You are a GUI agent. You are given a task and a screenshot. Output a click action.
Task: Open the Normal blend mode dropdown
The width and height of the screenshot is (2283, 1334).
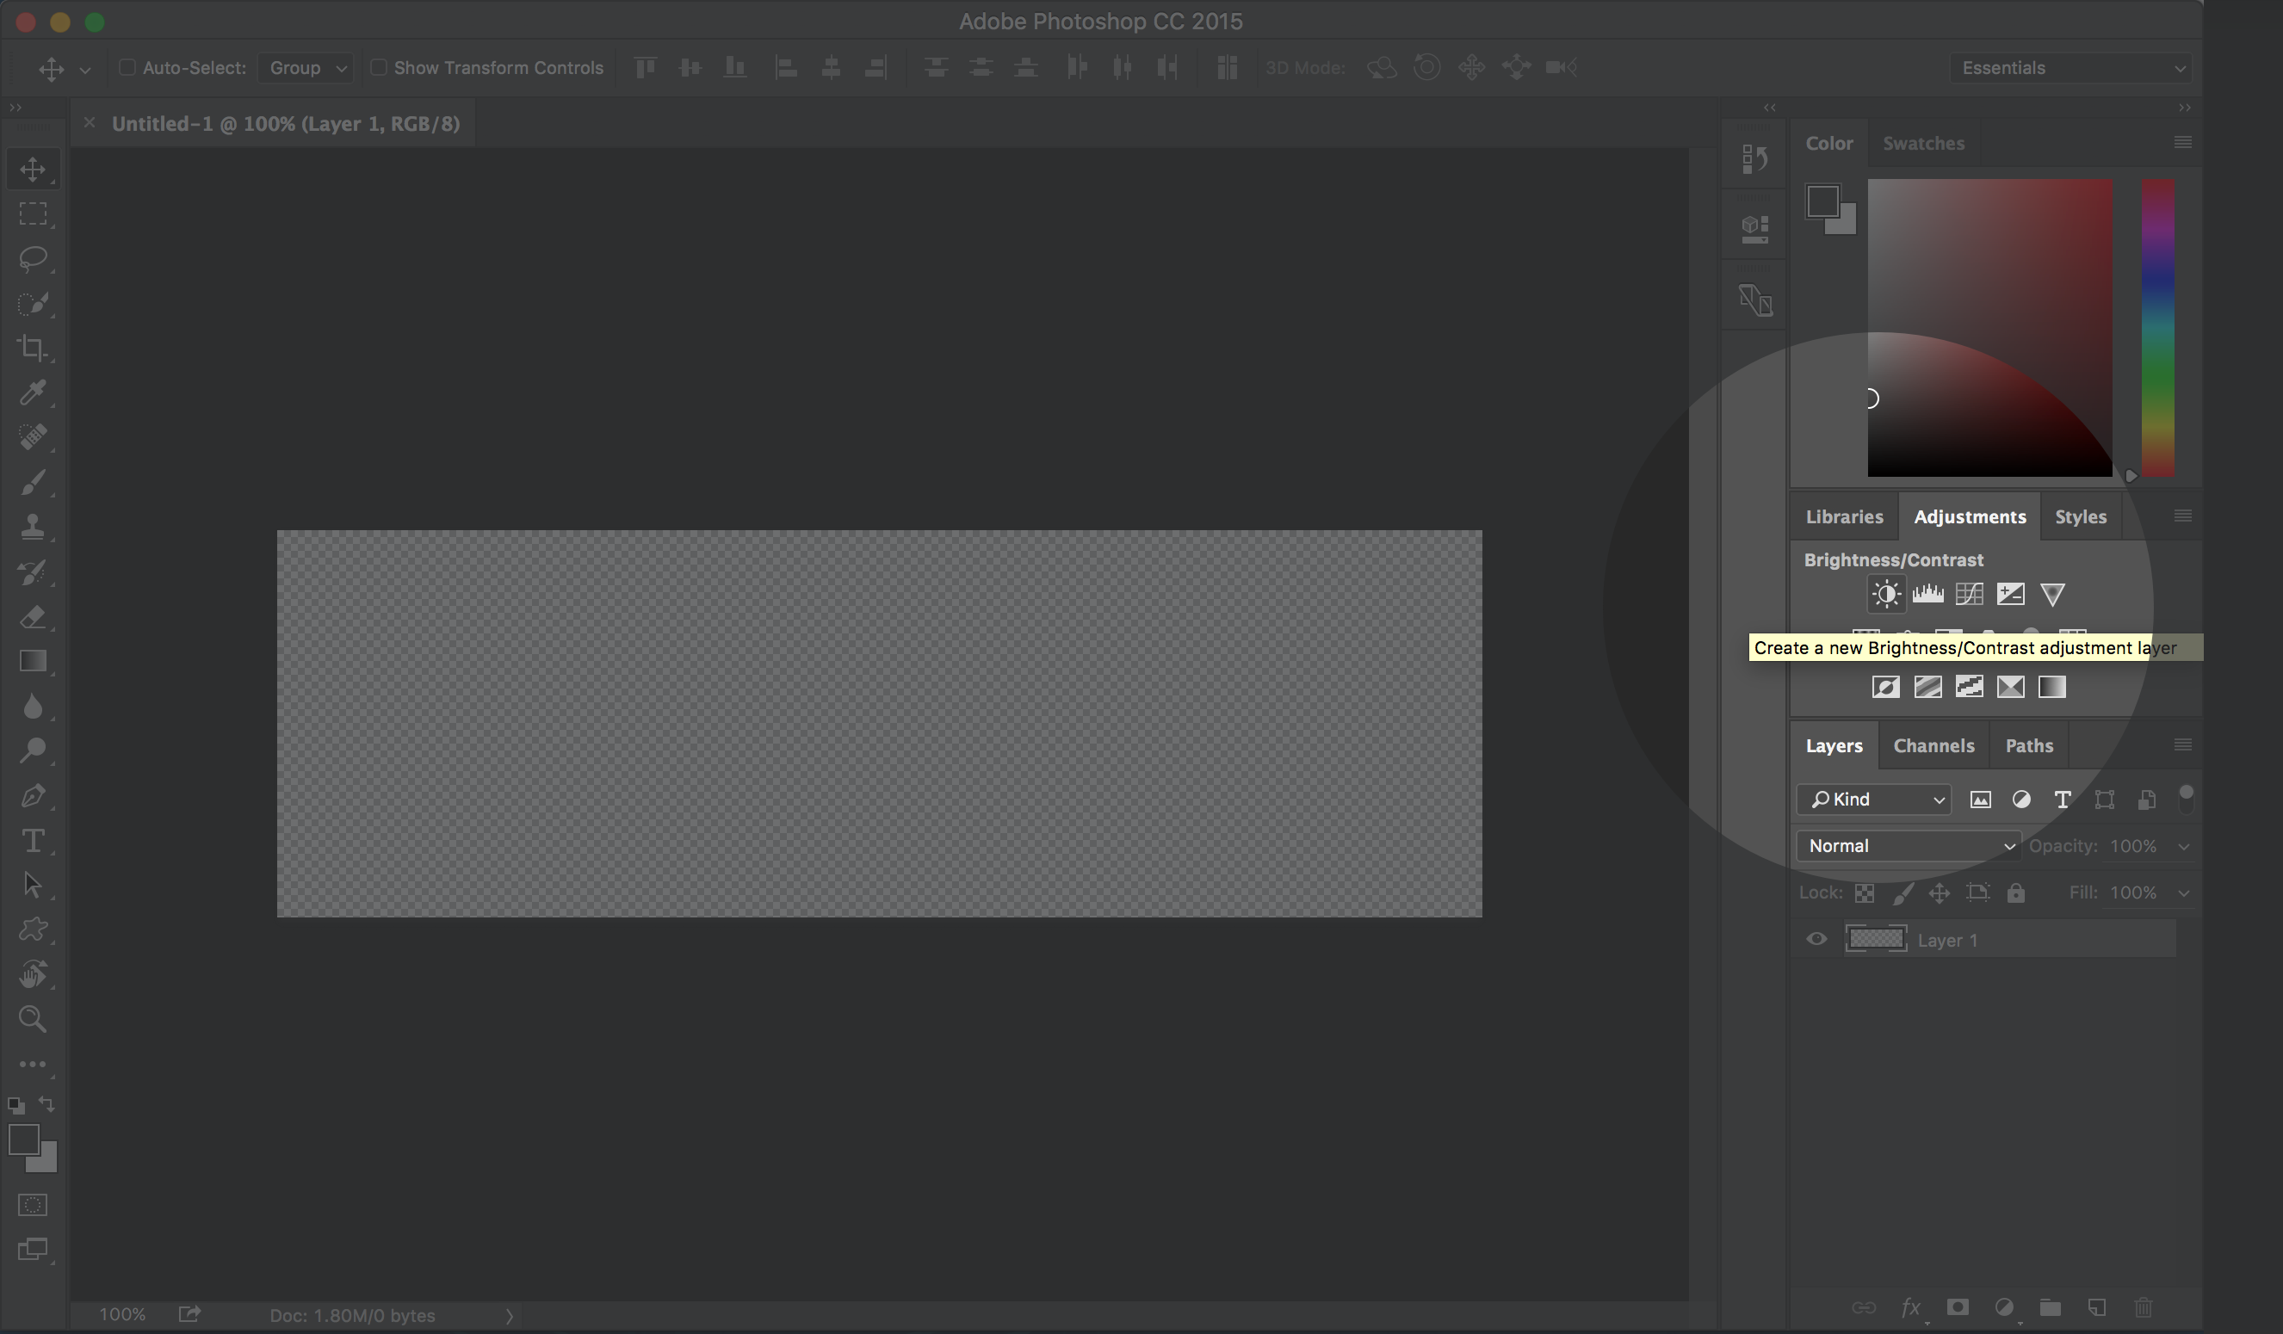click(x=1908, y=846)
